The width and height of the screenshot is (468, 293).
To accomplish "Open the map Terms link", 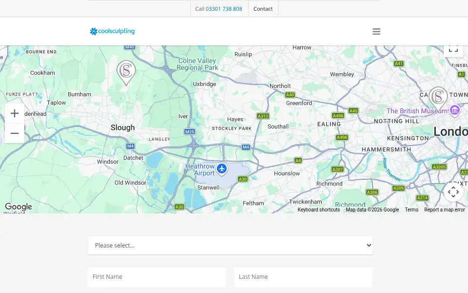I will point(411,209).
